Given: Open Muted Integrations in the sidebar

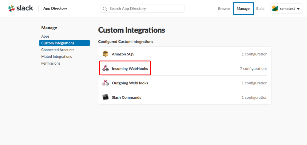Looking at the screenshot, I should click(x=57, y=57).
